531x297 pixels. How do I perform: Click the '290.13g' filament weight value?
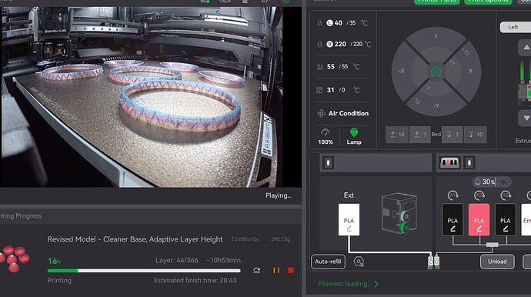(x=280, y=239)
